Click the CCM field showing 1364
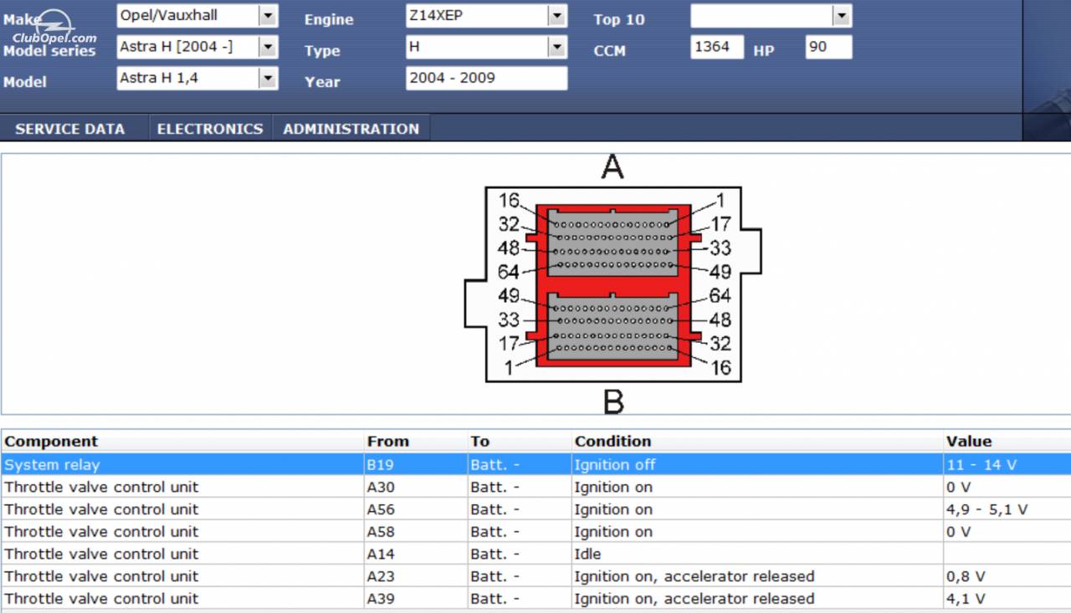The image size is (1071, 613). point(717,47)
